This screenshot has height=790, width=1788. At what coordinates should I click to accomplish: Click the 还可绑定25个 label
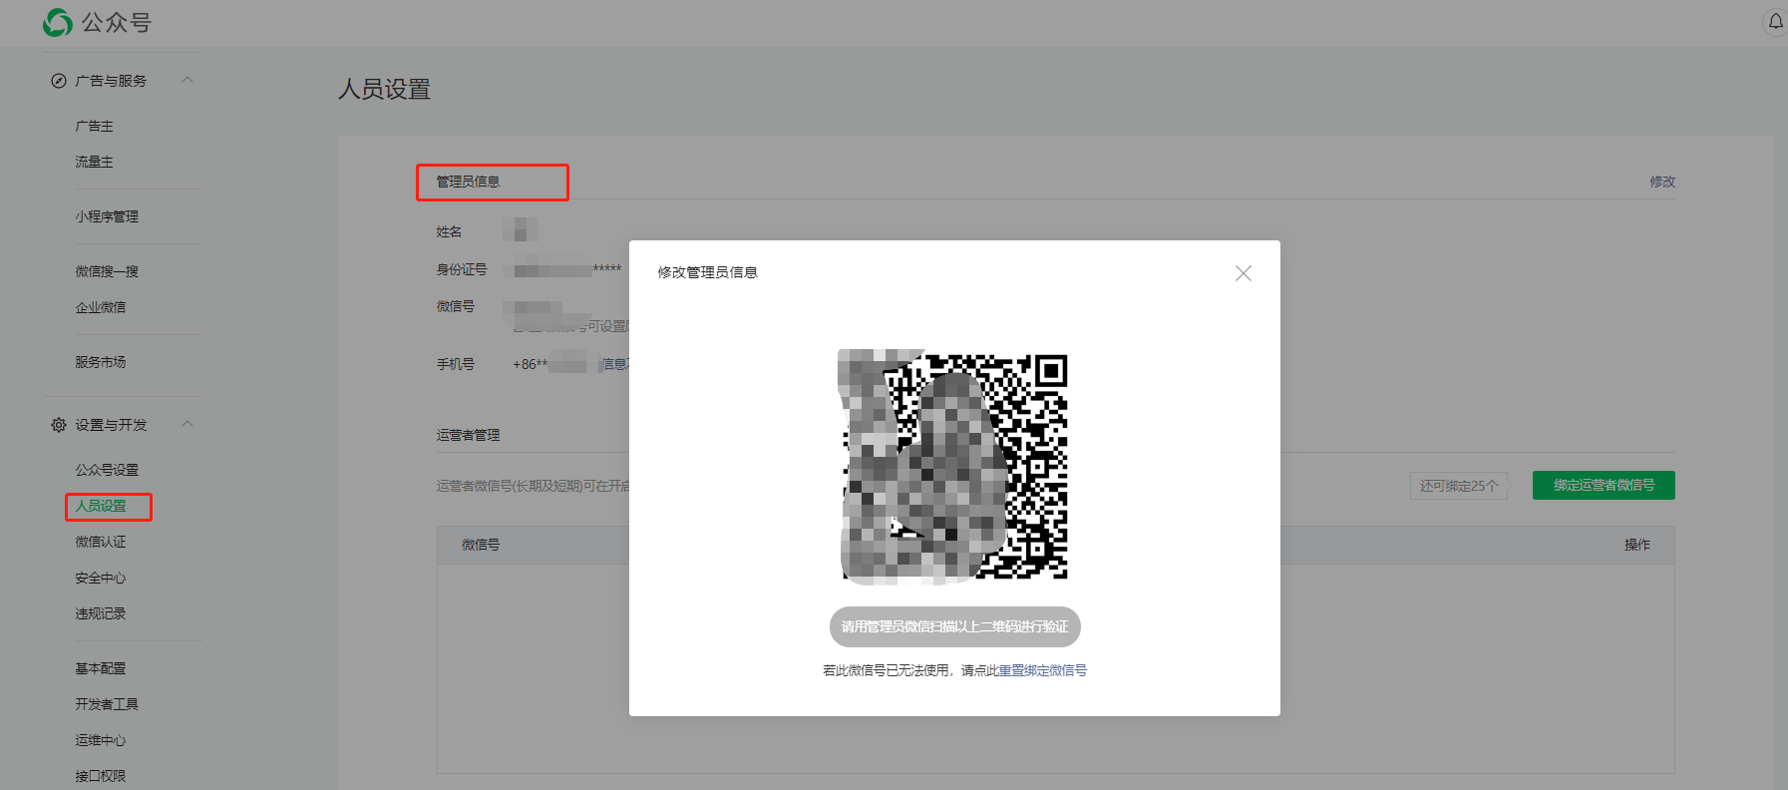coord(1458,486)
